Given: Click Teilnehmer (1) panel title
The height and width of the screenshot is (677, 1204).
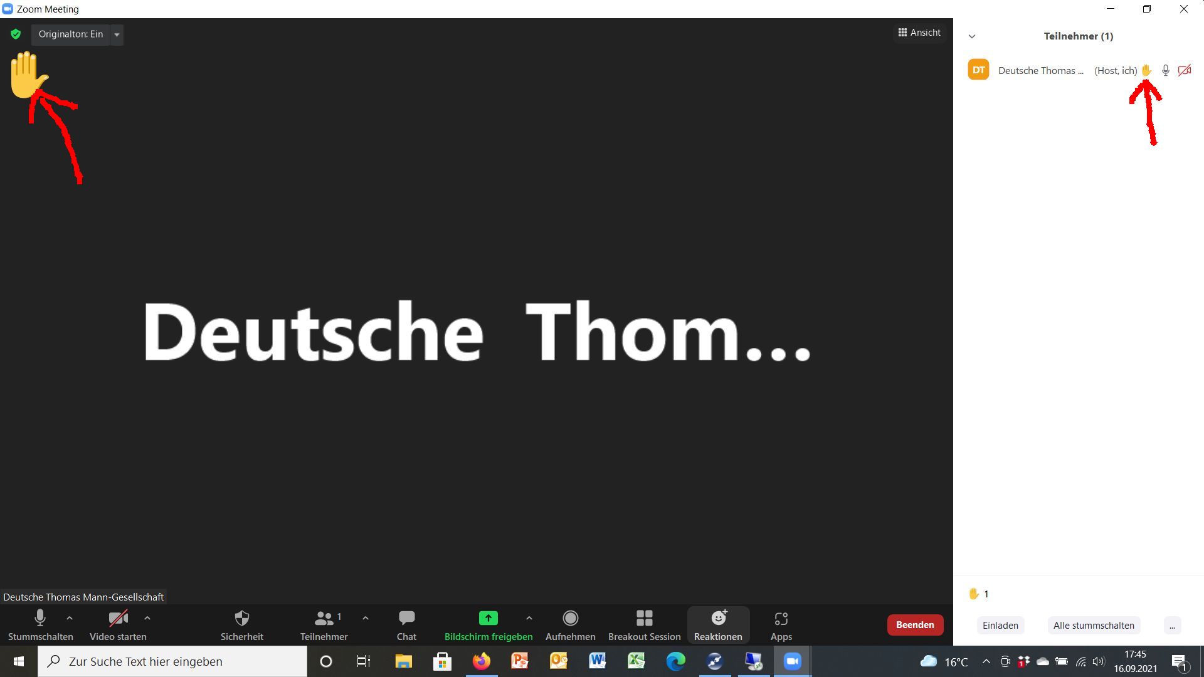Looking at the screenshot, I should 1079,36.
